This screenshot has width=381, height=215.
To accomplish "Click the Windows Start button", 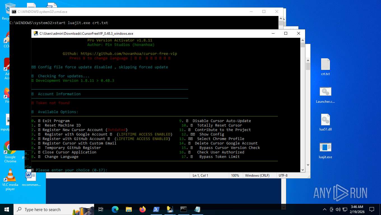I will coord(7,209).
